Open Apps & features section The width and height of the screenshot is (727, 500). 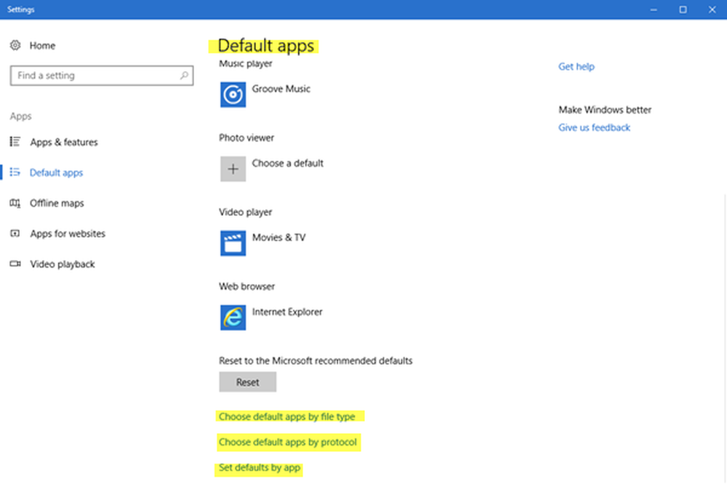(64, 142)
